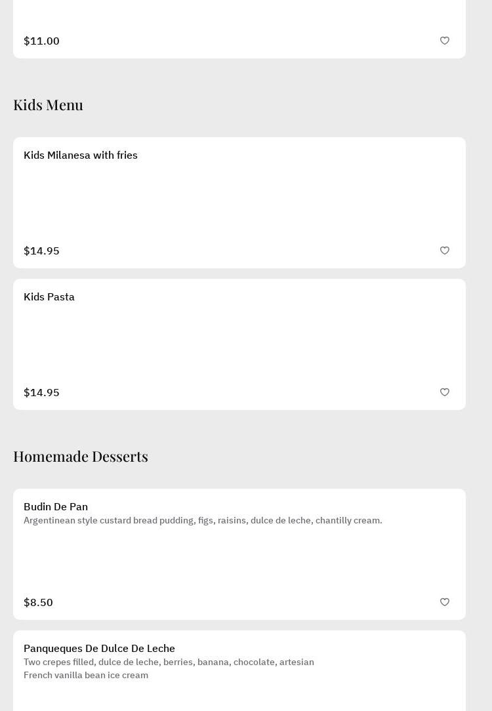This screenshot has width=492, height=711.
Task: Click the Homemade Desserts section heading
Action: [81, 457]
